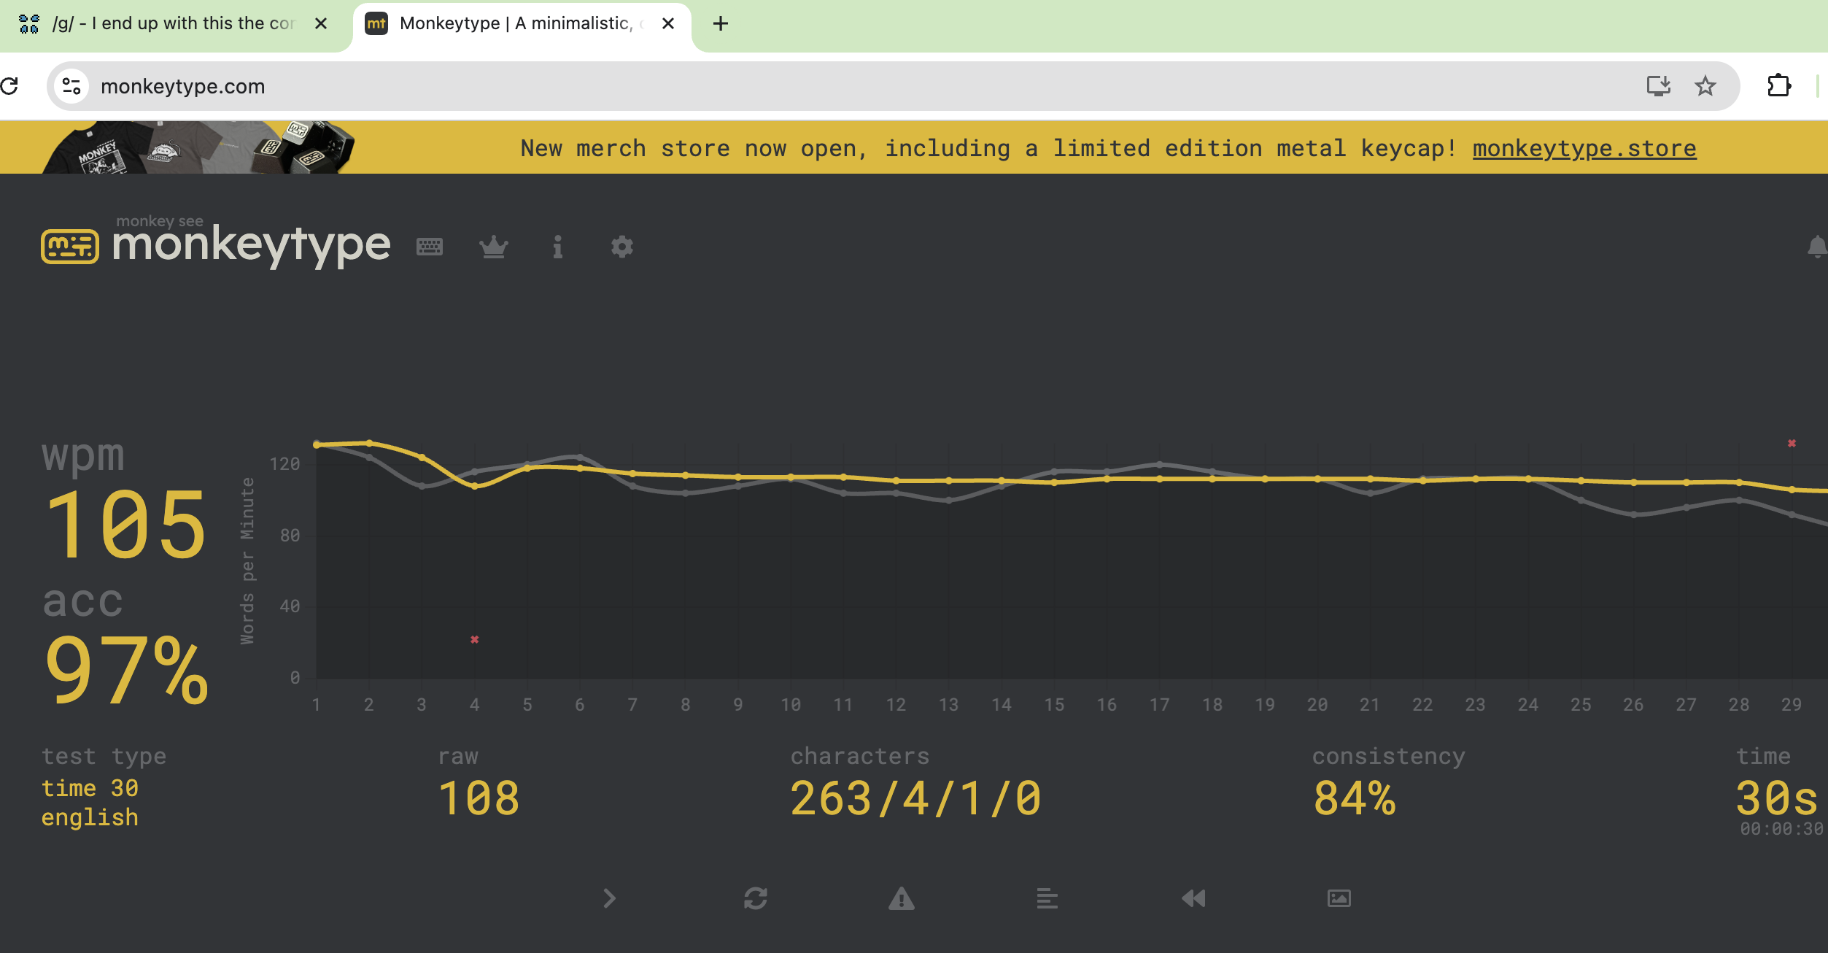1828x953 pixels.
Task: Close the Monkeytype browser tab
Action: tap(668, 24)
